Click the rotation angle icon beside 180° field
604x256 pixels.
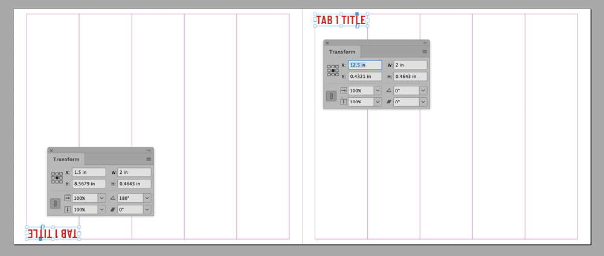[x=112, y=198]
